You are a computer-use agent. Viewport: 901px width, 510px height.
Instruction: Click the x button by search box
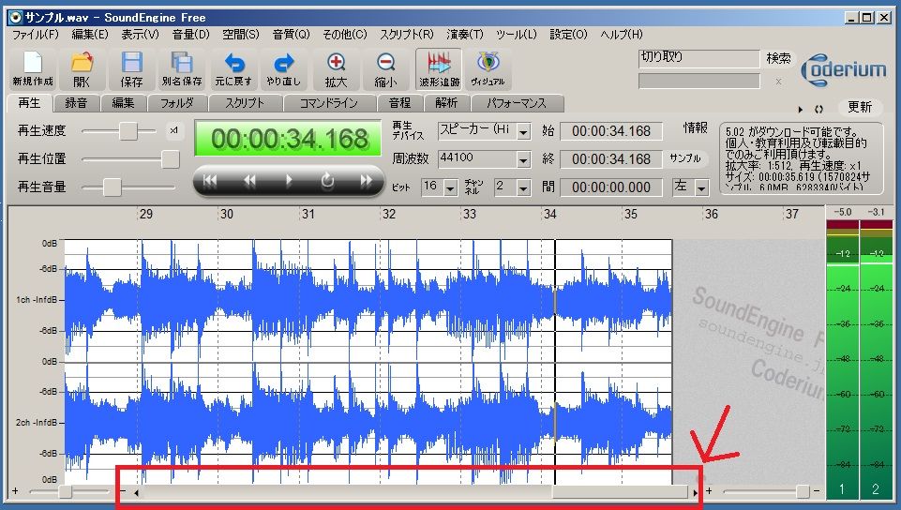778,82
